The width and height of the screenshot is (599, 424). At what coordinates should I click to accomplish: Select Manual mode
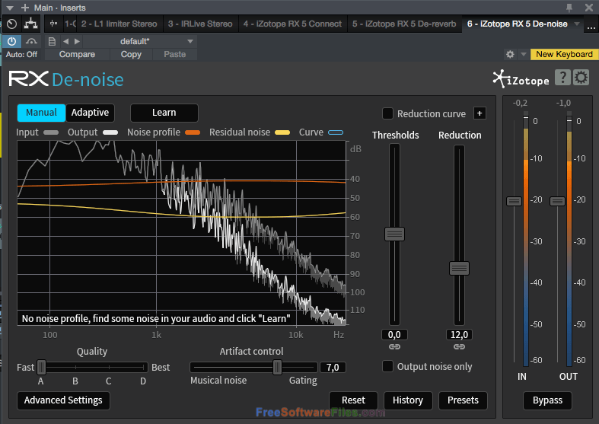point(41,113)
